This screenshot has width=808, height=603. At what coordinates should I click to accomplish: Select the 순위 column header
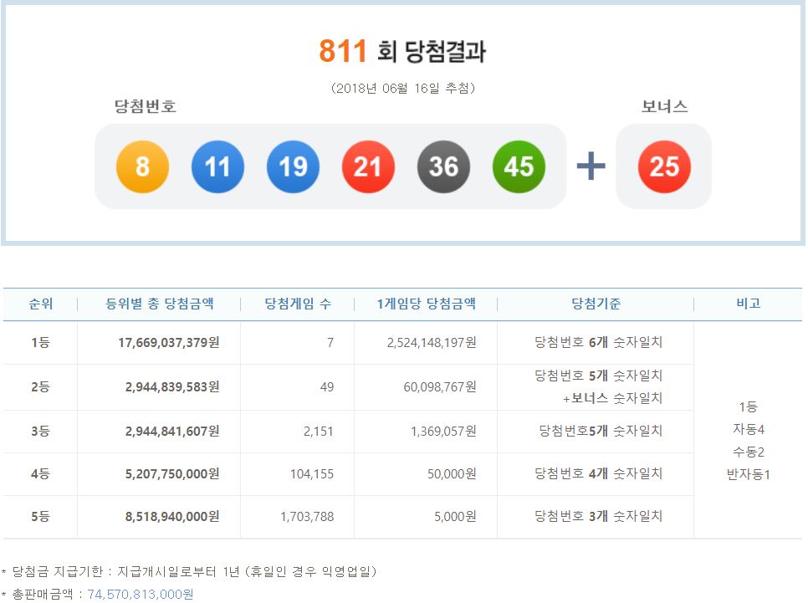(40, 304)
